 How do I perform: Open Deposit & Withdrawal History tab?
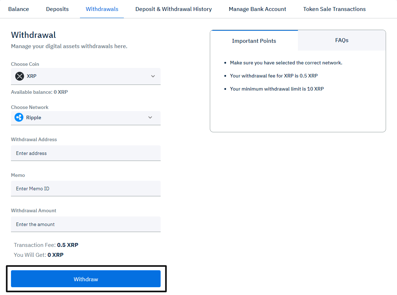[x=173, y=9]
